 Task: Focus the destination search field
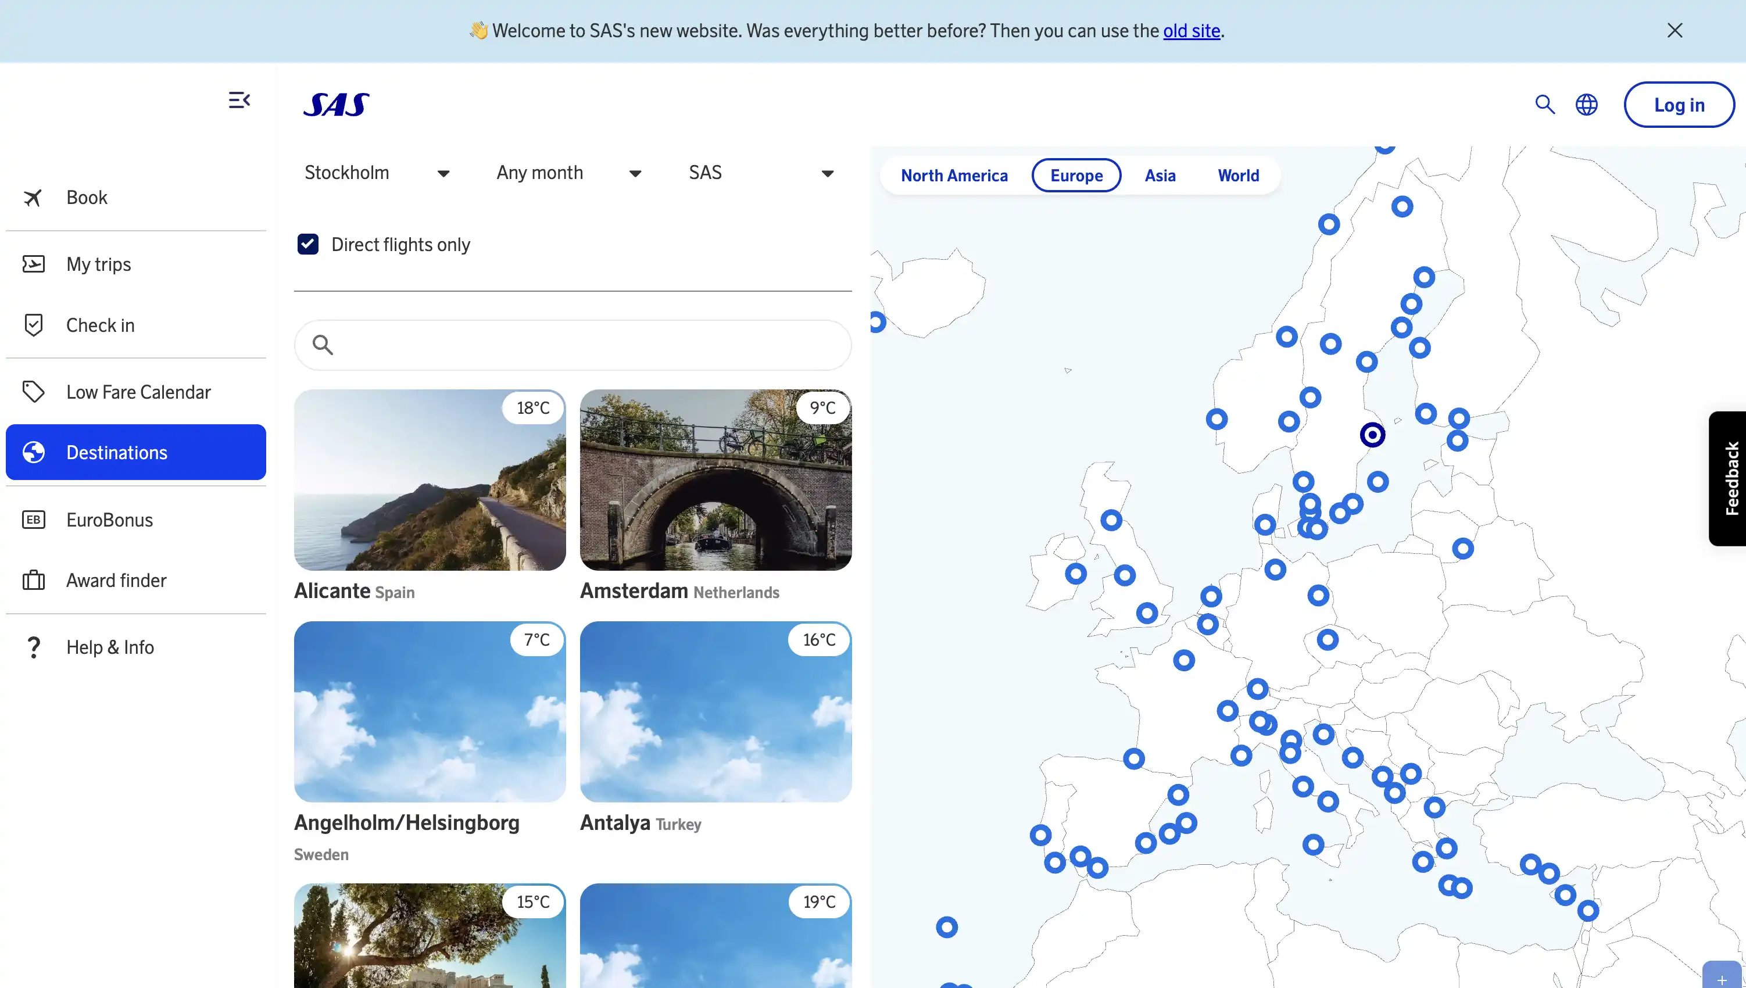573,345
